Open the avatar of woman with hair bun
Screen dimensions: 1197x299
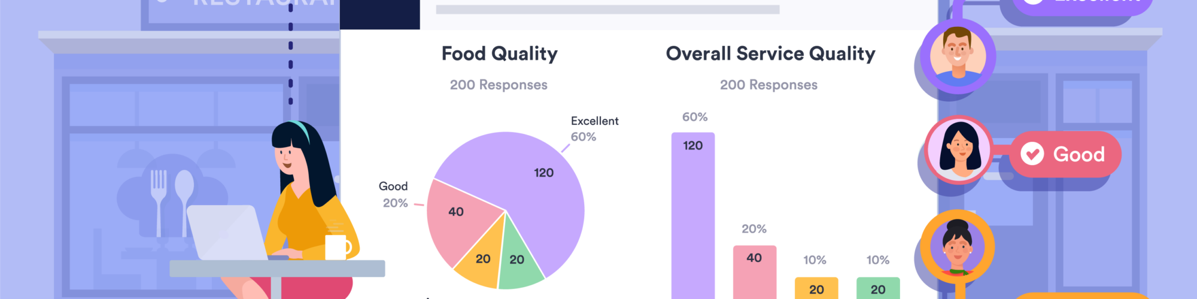958,246
